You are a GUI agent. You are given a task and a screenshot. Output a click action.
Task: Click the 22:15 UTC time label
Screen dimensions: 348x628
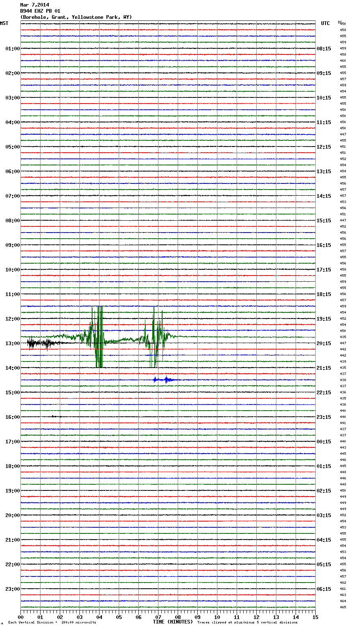click(324, 393)
